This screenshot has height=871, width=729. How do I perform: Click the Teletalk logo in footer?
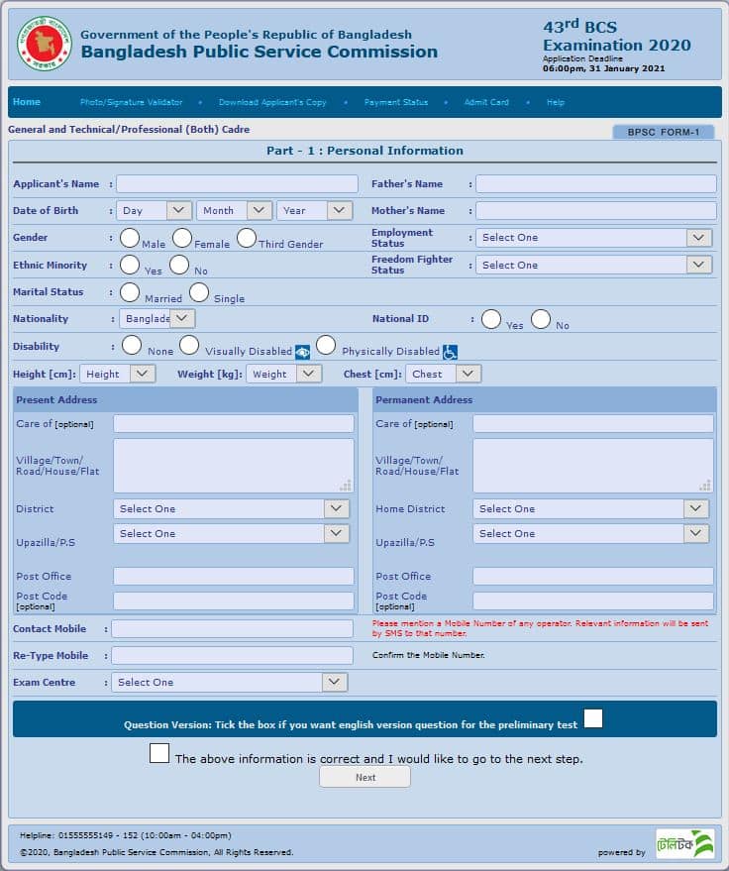tap(685, 843)
